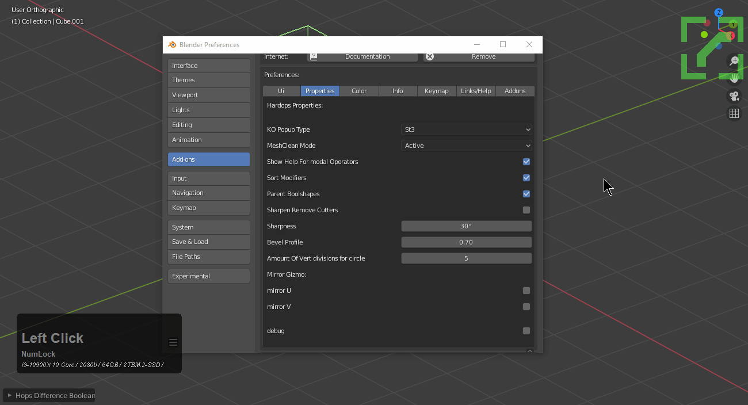Click the Sharpness 30° slider field
Viewport: 748px width, 405px height.
point(466,226)
